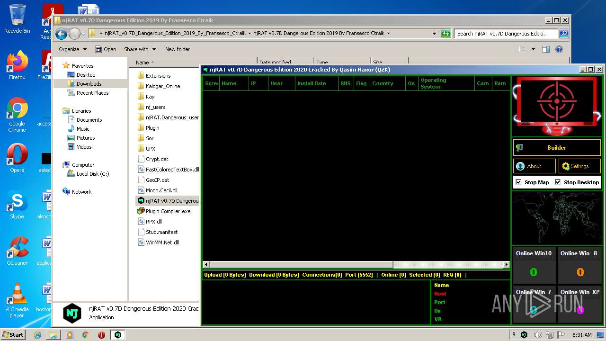
Task: Sort by the Country column header
Action: tap(387, 83)
